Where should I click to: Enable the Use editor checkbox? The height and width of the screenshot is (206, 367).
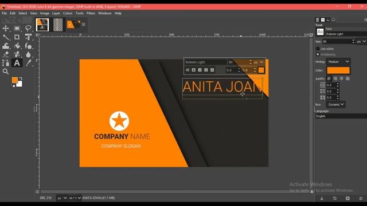318,49
